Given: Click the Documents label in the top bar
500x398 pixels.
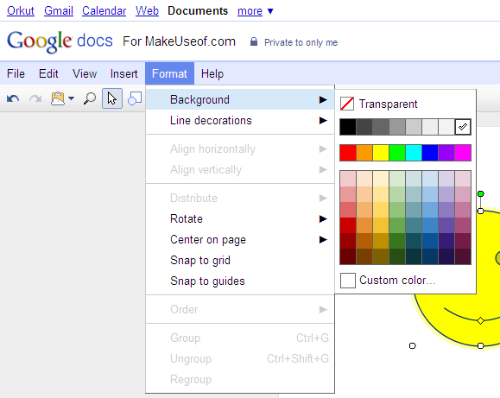Looking at the screenshot, I should (x=198, y=11).
